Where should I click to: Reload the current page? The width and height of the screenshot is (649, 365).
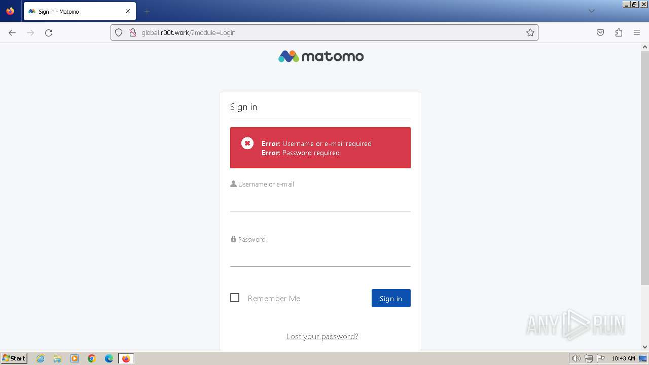49,32
